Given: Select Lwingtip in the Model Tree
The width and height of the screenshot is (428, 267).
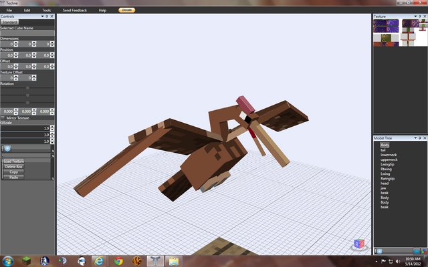Looking at the screenshot, I should [x=387, y=164].
